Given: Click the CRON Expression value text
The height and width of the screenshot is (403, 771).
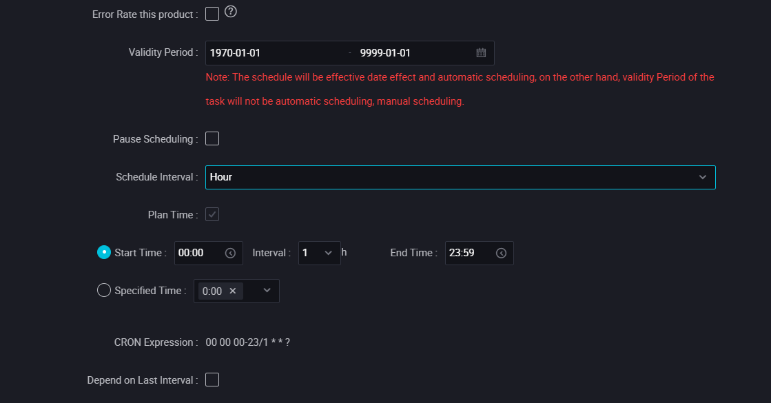Looking at the screenshot, I should coord(248,342).
